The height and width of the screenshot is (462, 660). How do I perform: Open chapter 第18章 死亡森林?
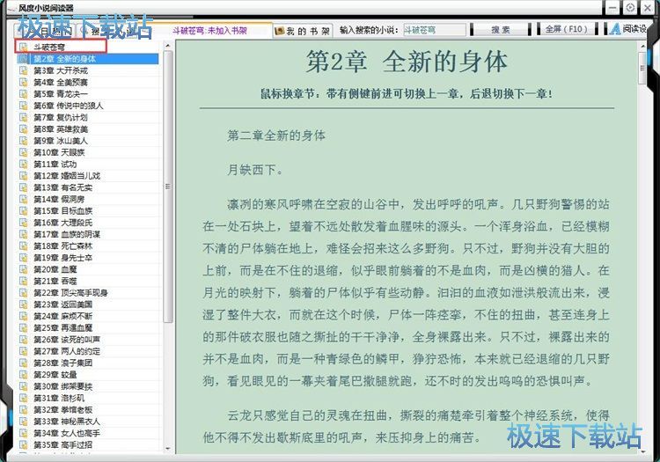[x=62, y=246]
